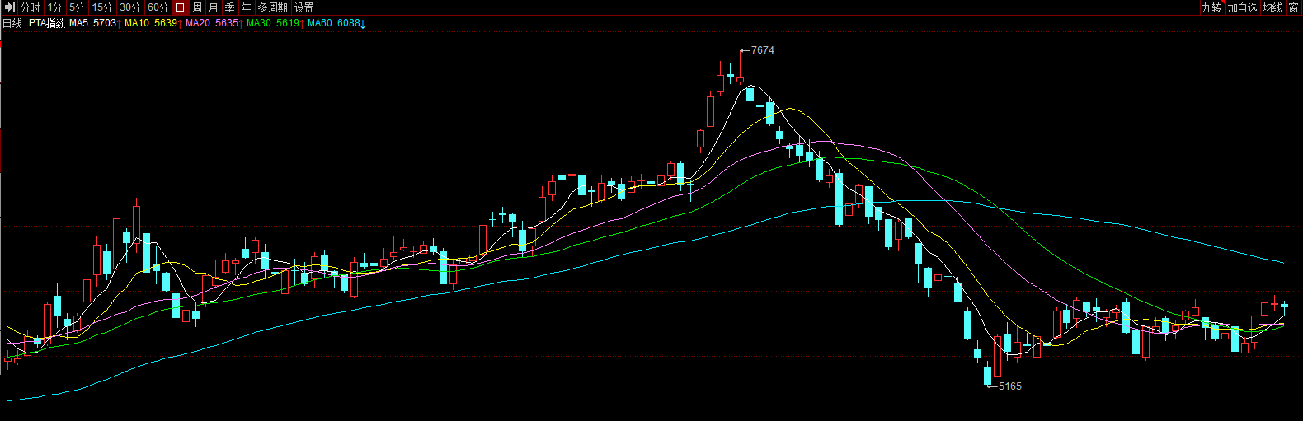
Task: Switch to the 月 monthly chart
Action: tap(214, 7)
